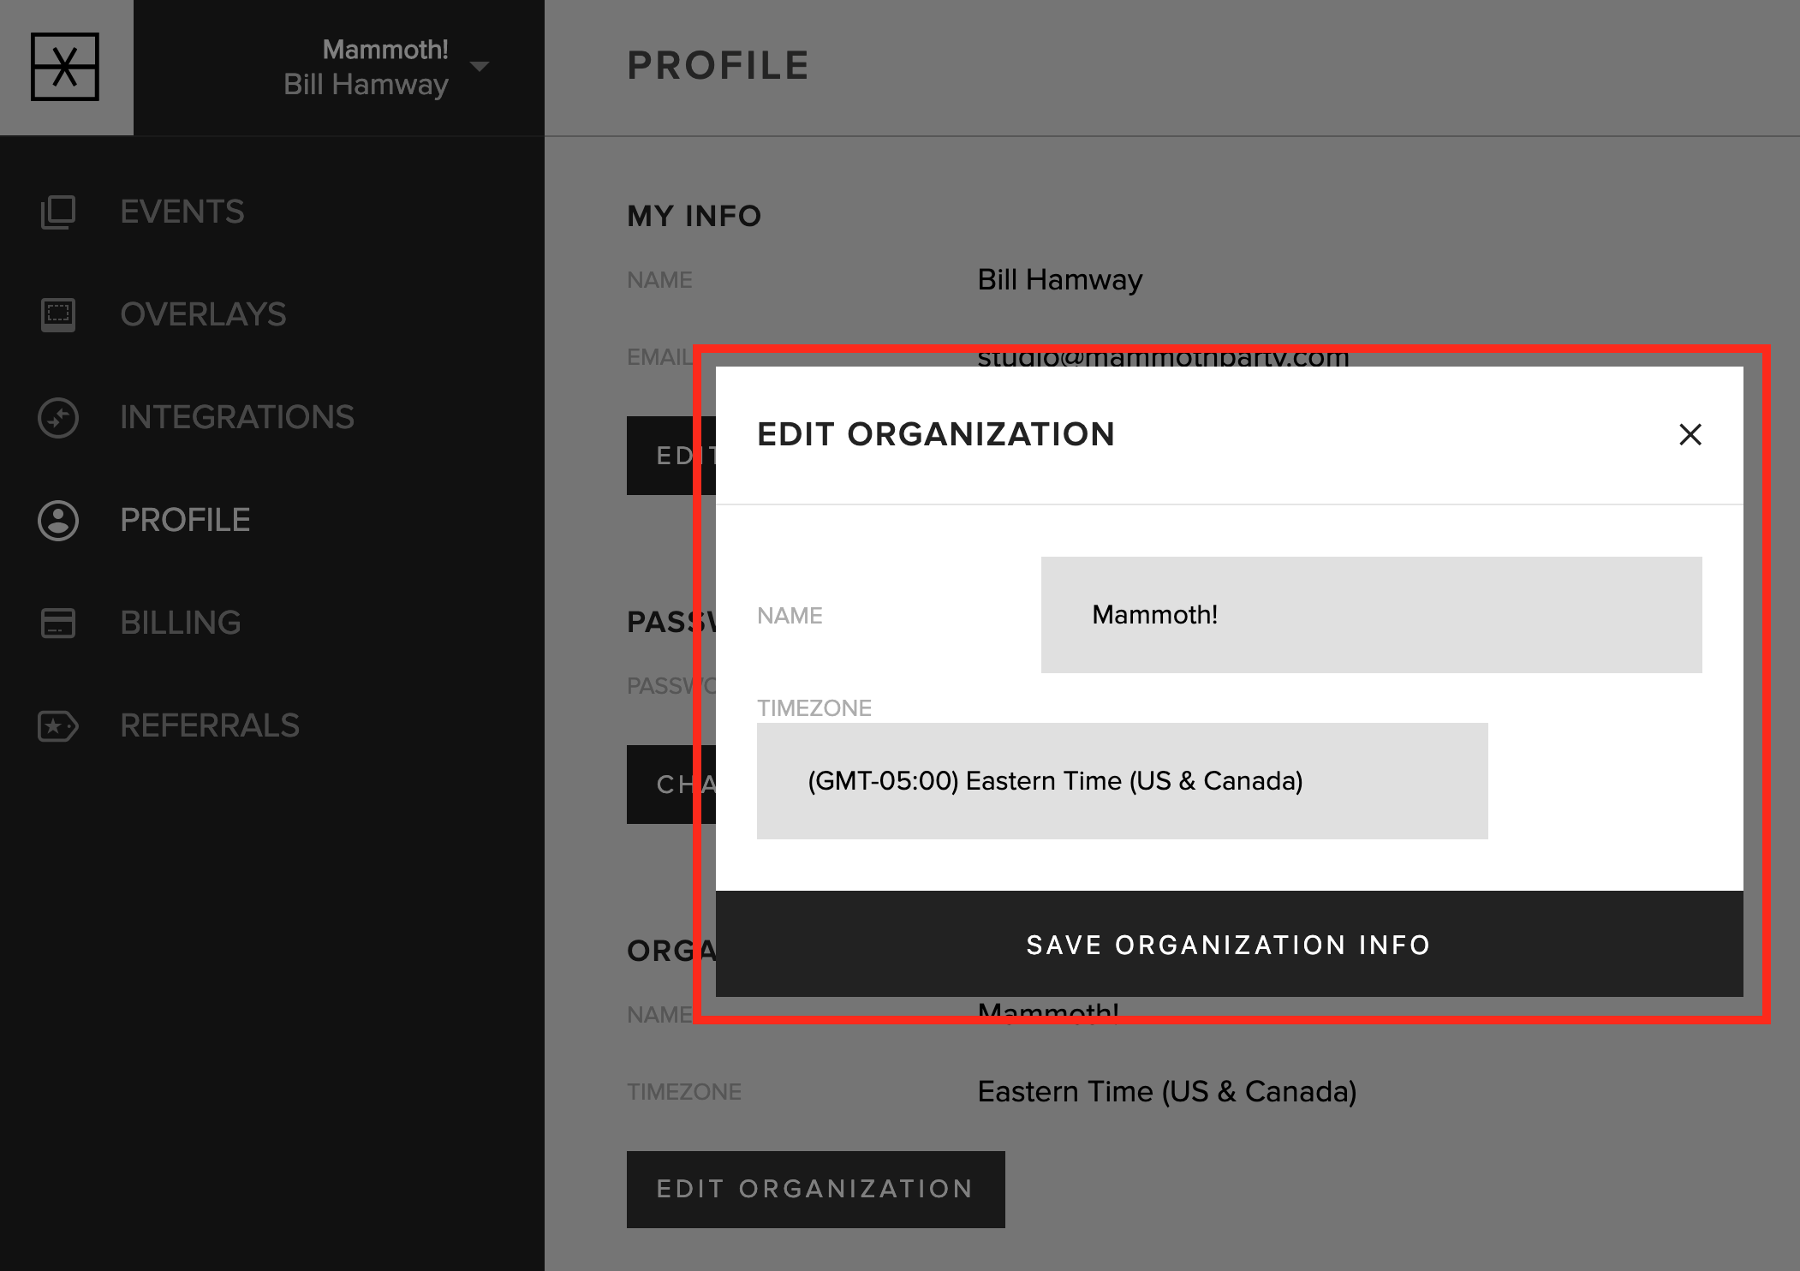Open the Billing page
Image resolution: width=1800 pixels, height=1271 pixels.
click(x=181, y=623)
